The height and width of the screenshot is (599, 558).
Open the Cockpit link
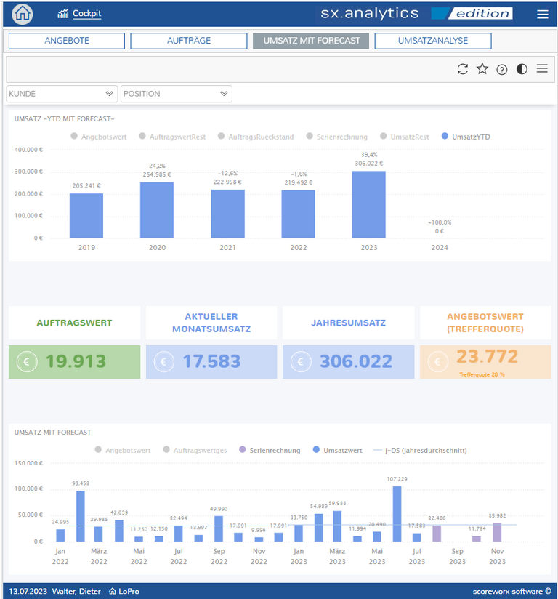point(86,14)
